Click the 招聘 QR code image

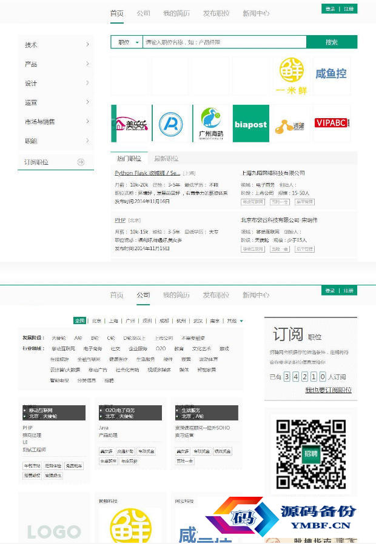(x=311, y=454)
